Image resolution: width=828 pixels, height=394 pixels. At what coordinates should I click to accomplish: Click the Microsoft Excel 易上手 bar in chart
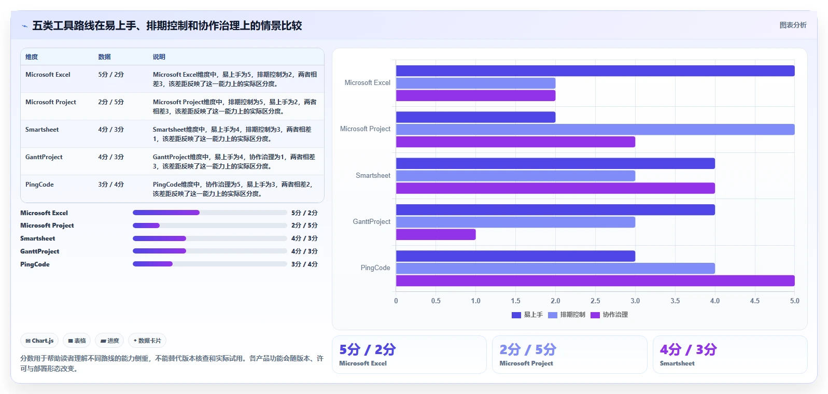(595, 71)
